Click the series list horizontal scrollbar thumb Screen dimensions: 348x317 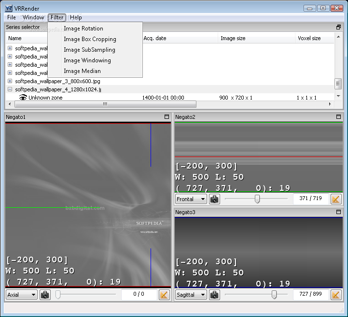click(x=105, y=104)
